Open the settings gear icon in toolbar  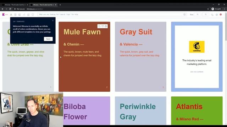point(217,15)
